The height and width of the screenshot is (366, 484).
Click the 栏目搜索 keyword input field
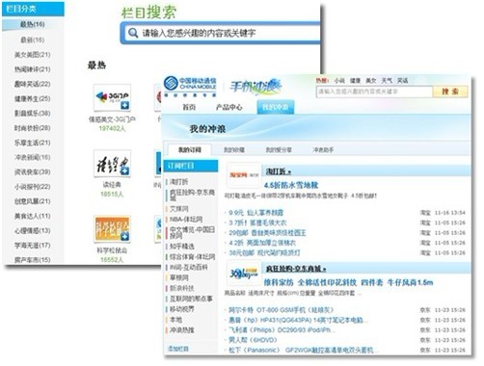(x=222, y=33)
